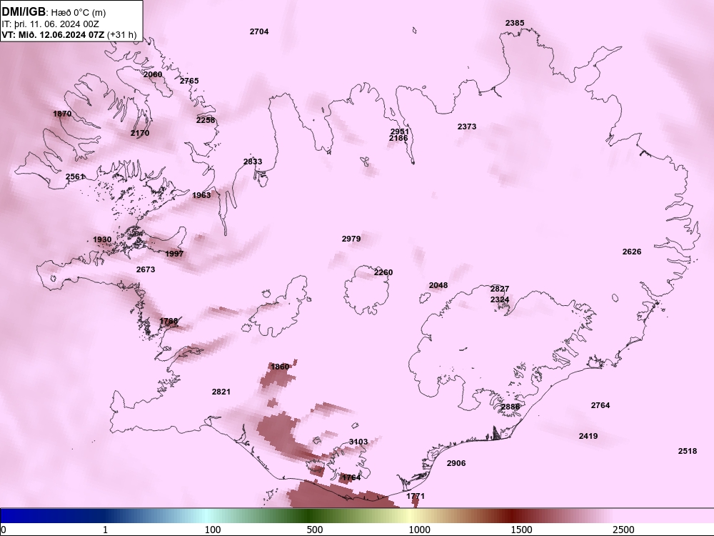
Task: Click the 2951 height value
Action: 399,131
